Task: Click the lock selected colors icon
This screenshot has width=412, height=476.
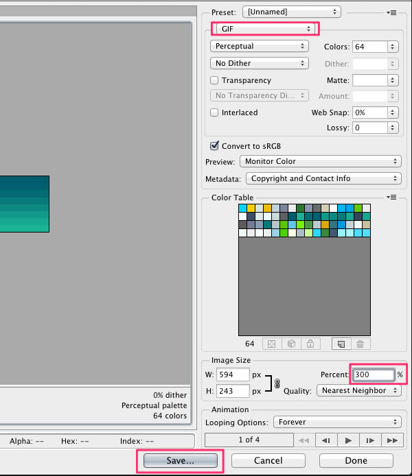Action: point(310,344)
